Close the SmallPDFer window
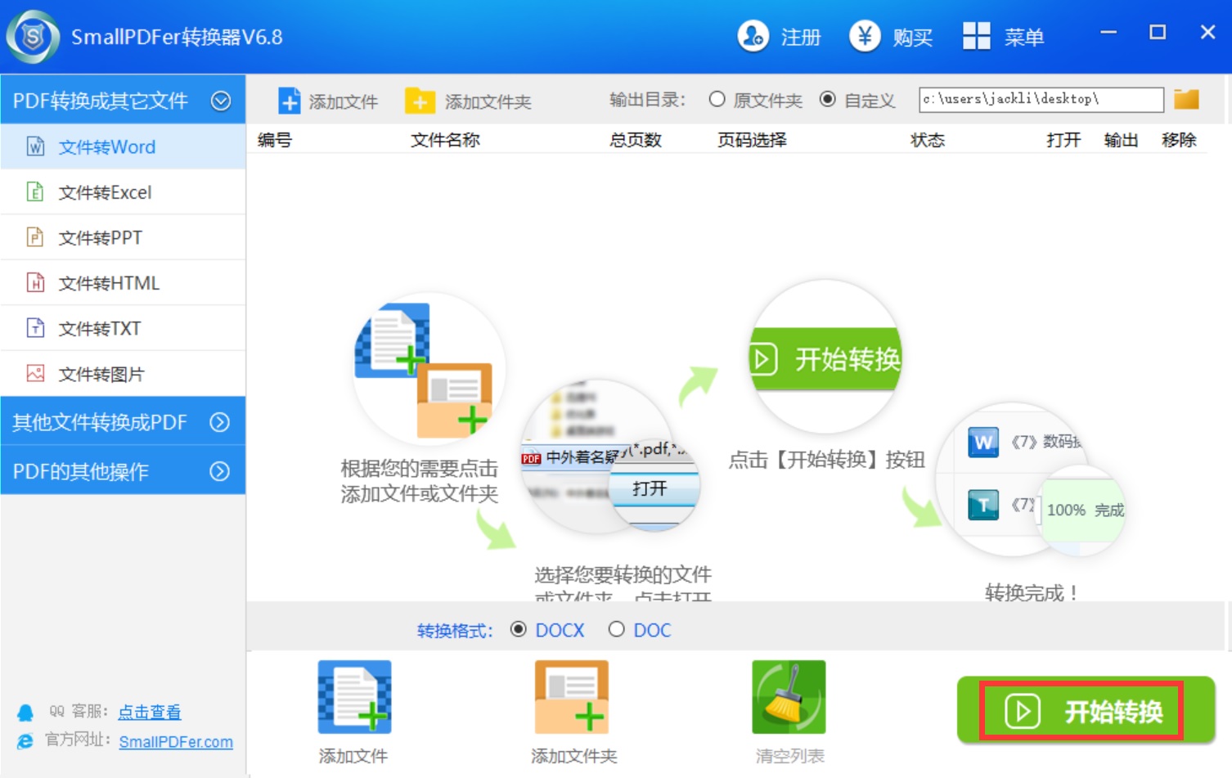1232x778 pixels. pos(1207,33)
